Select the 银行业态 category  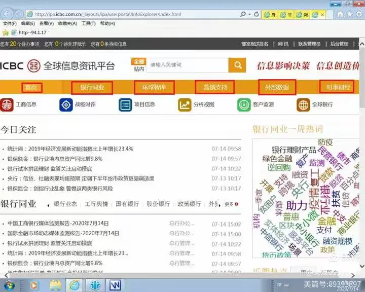(65, 204)
